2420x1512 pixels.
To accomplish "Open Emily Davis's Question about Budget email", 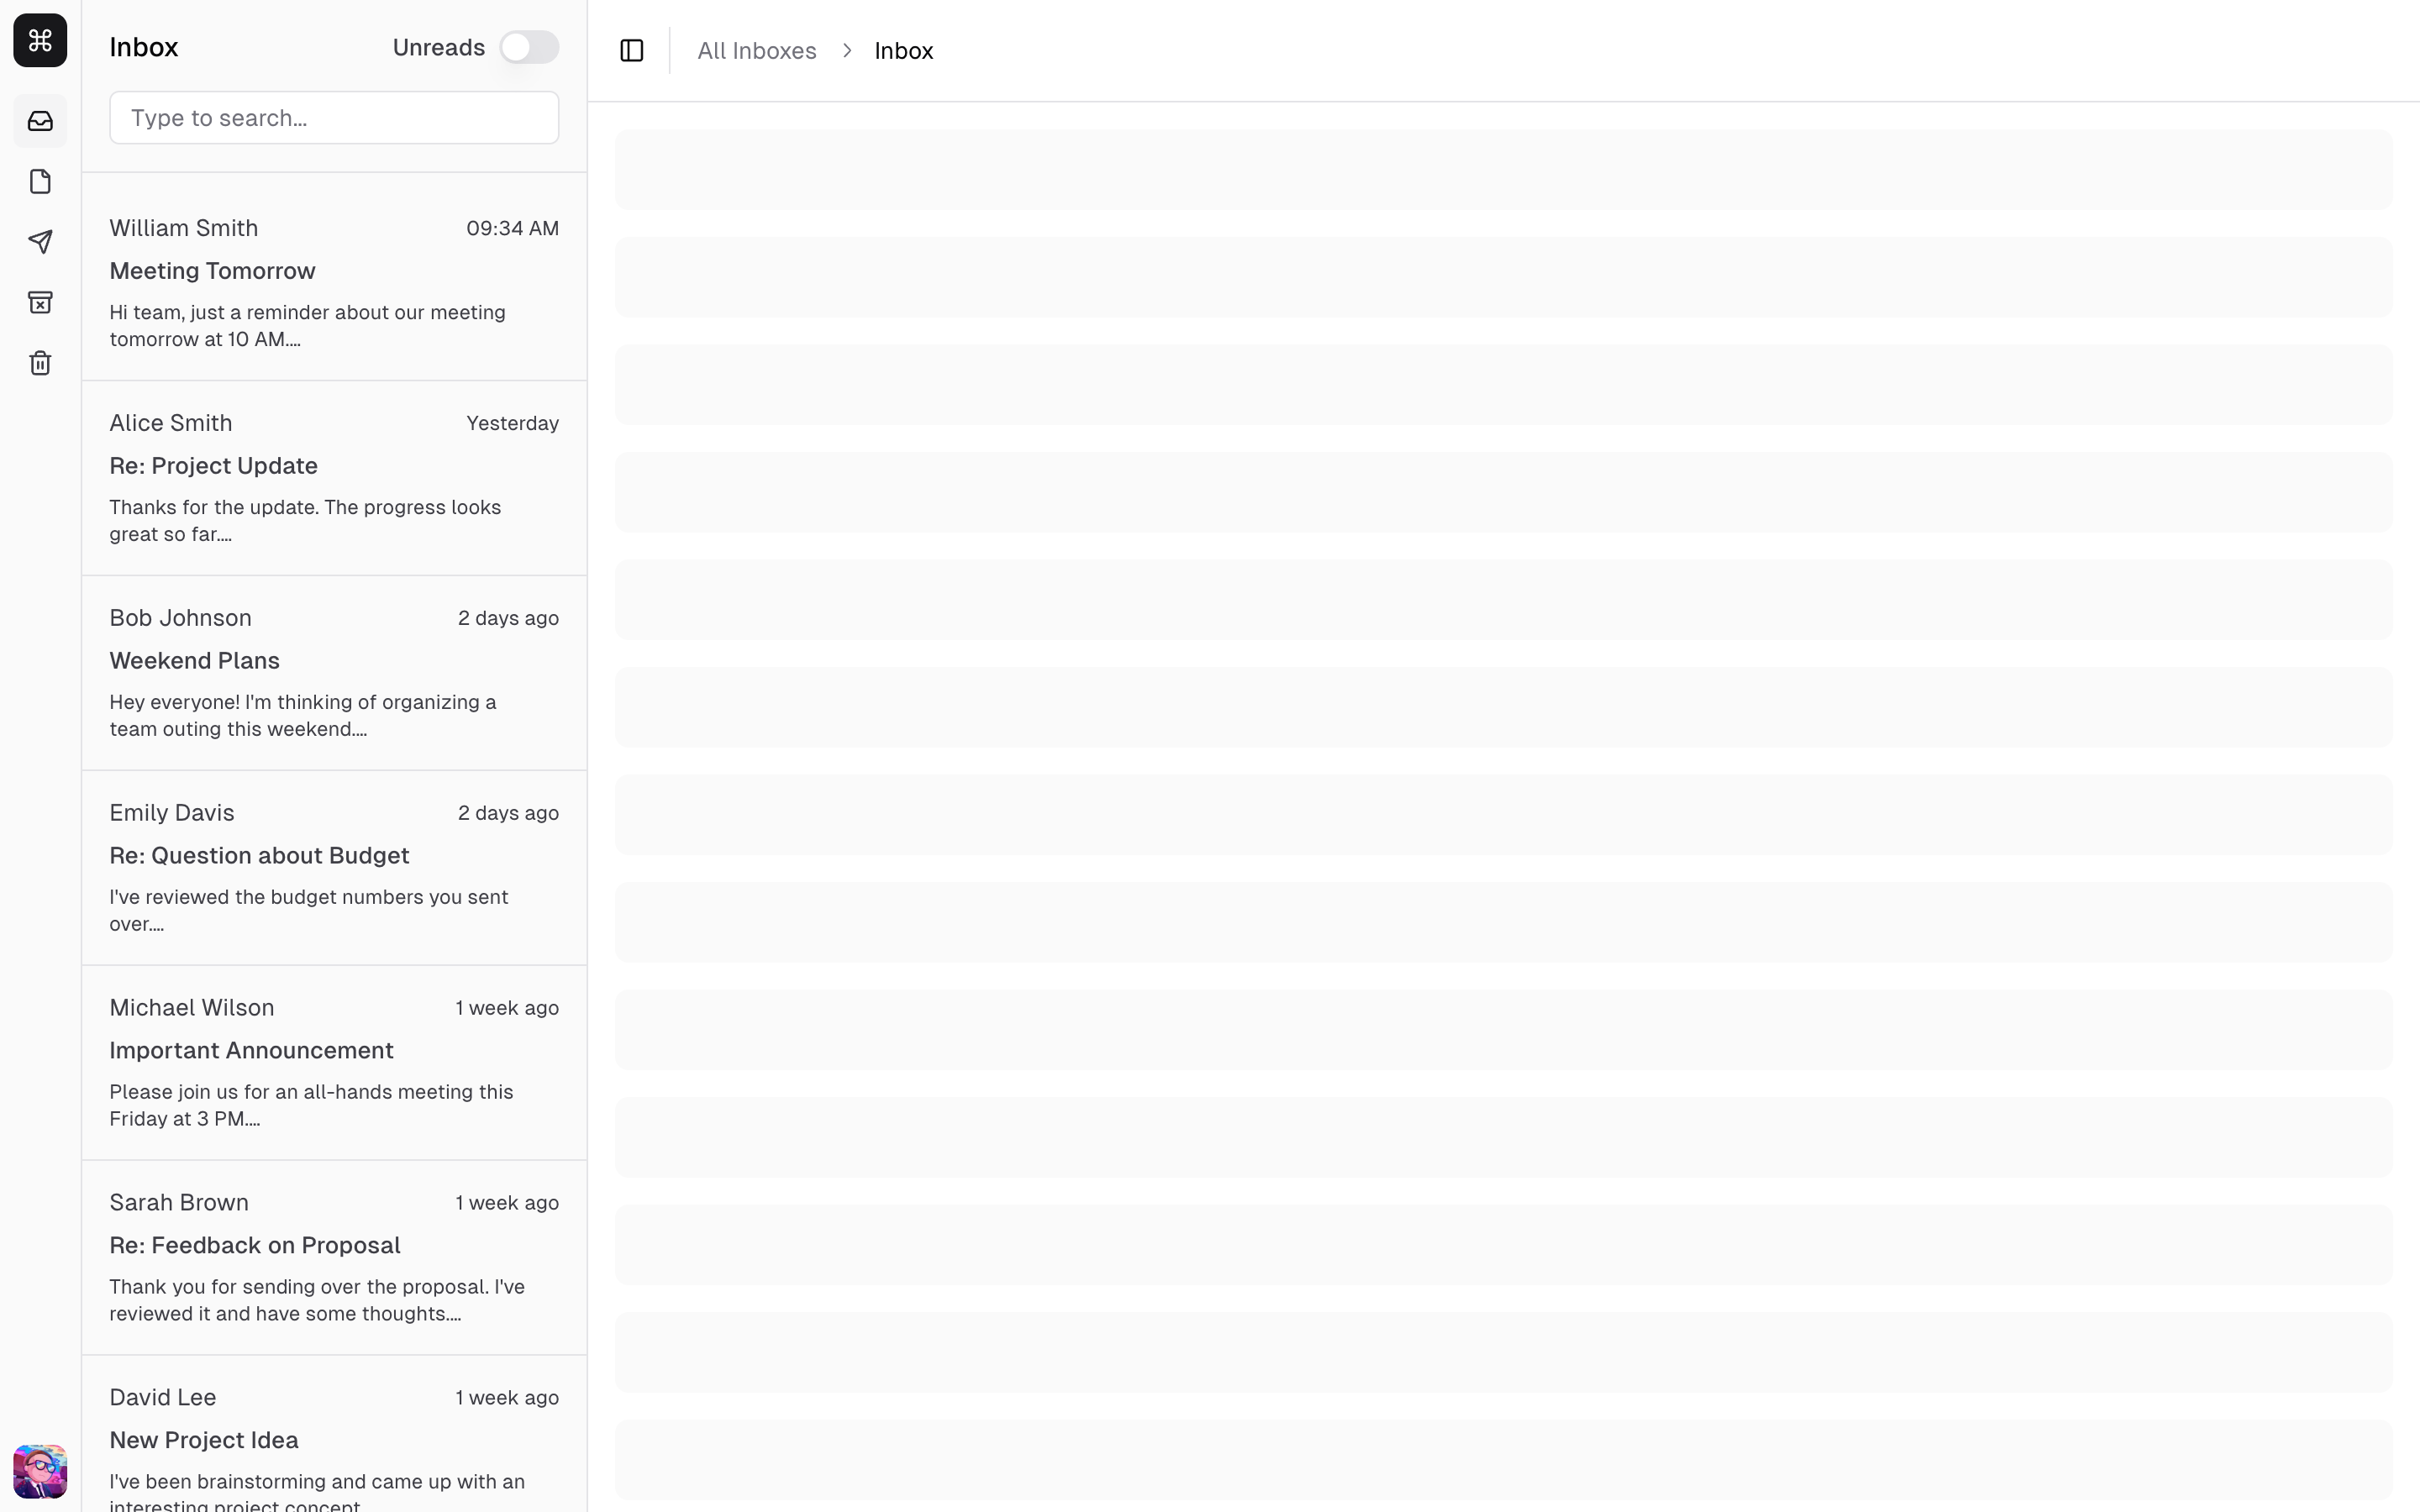I will click(x=334, y=867).
